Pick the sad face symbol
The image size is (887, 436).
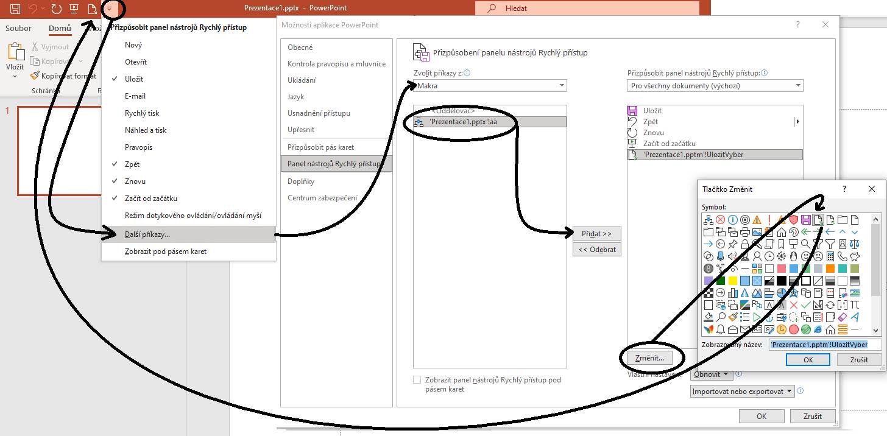[818, 256]
